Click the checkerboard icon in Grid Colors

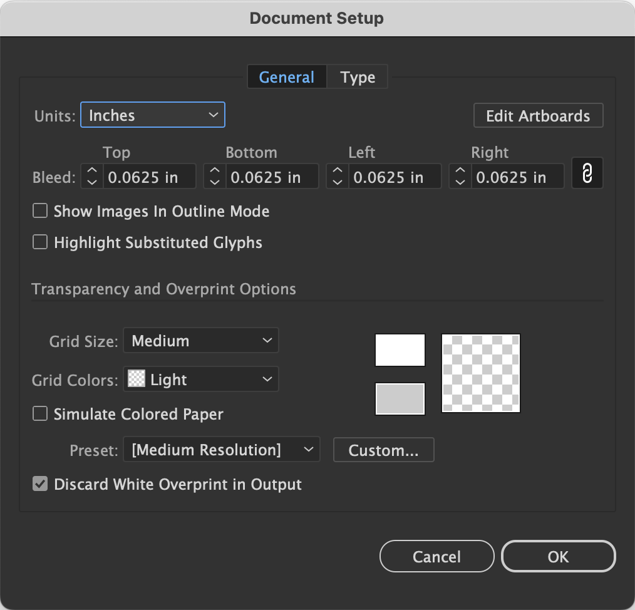[x=137, y=379]
